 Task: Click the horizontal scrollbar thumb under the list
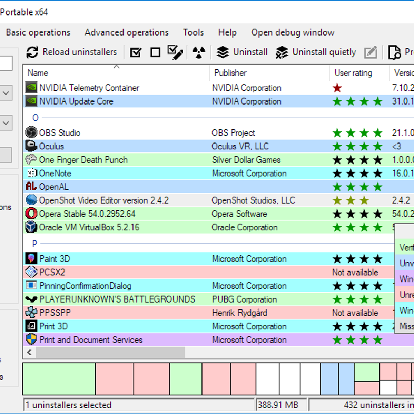(x=110, y=352)
